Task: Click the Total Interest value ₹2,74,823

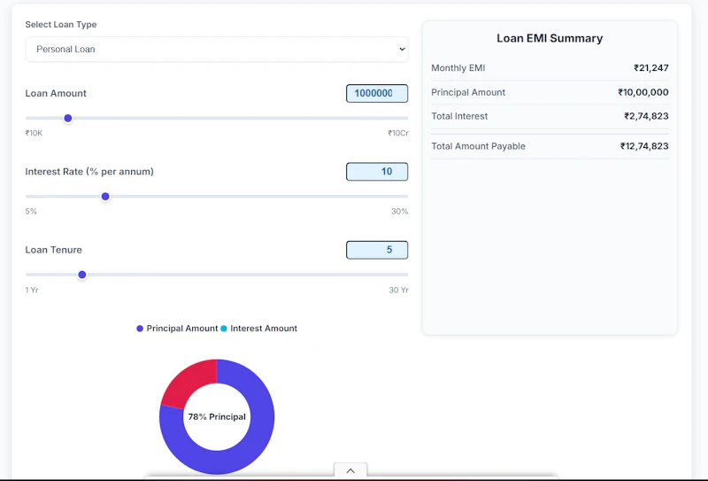Action: 647,117
